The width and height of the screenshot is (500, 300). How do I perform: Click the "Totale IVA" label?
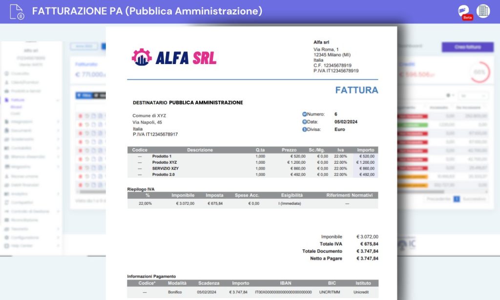331,244
